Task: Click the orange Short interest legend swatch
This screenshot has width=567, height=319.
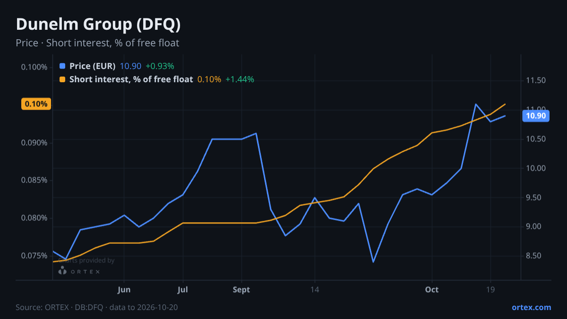Action: pos(62,79)
